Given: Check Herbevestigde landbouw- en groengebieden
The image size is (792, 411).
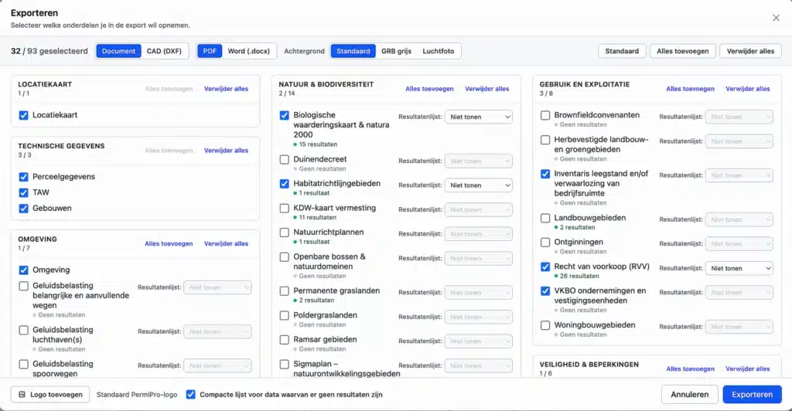Looking at the screenshot, I should click(x=545, y=140).
